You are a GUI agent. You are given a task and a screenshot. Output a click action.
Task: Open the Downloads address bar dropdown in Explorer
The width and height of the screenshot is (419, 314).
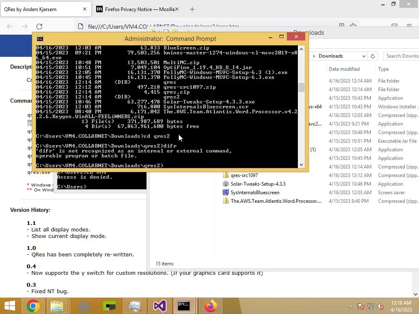click(x=364, y=56)
